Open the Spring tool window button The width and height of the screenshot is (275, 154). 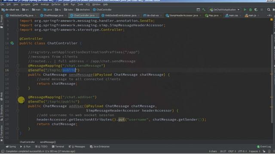tap(11, 147)
